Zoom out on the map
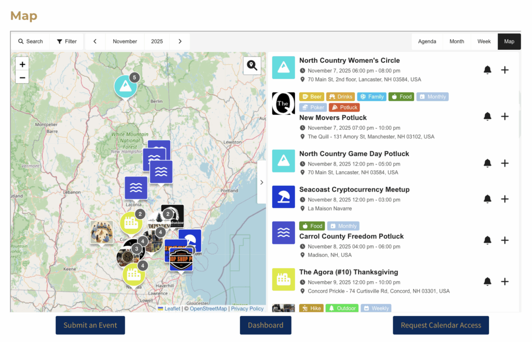 pyautogui.click(x=22, y=78)
